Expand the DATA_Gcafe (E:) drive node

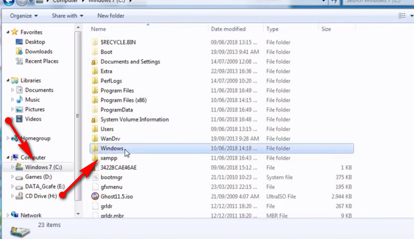12,186
